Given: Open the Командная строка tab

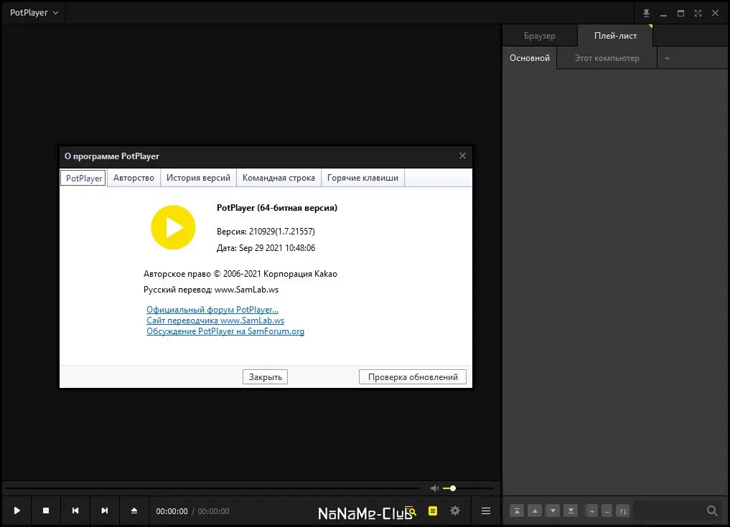Looking at the screenshot, I should 279,178.
